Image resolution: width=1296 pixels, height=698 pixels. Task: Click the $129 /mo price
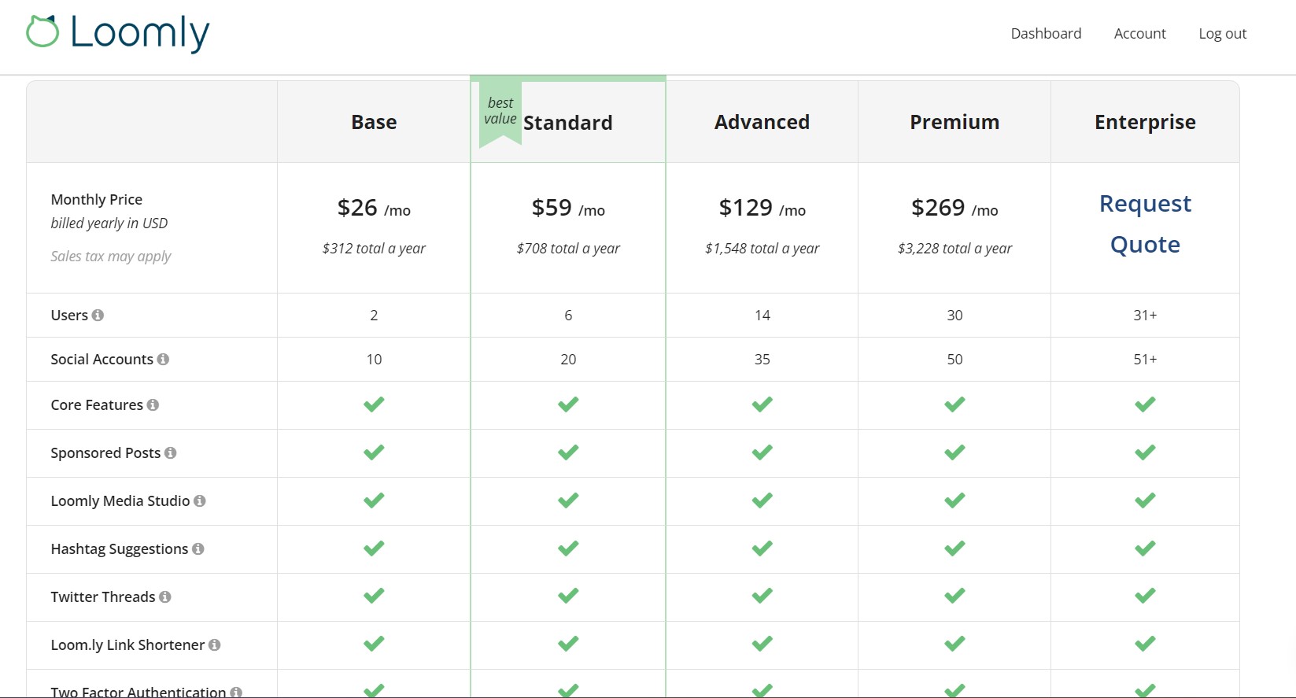[762, 208]
